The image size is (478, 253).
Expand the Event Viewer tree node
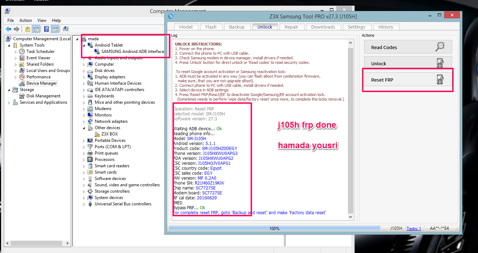pos(16,58)
